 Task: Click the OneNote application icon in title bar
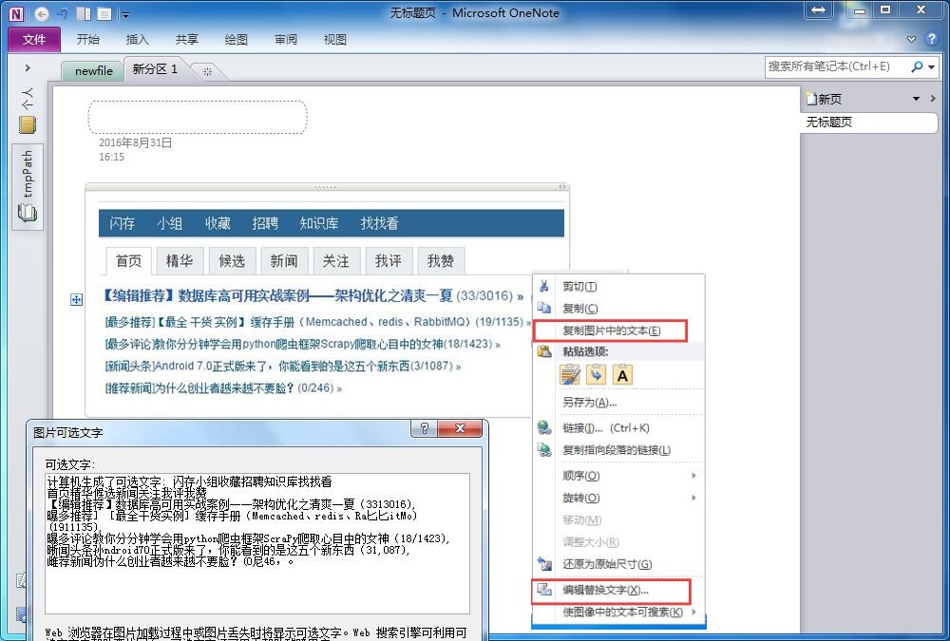pos(16,13)
